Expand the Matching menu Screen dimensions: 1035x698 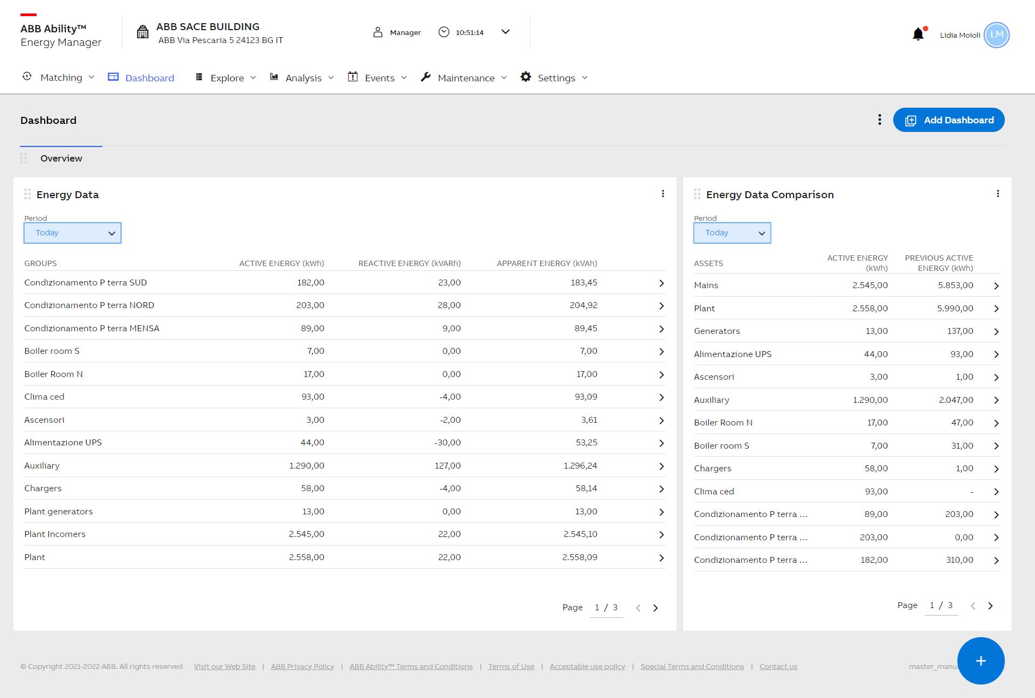[58, 78]
